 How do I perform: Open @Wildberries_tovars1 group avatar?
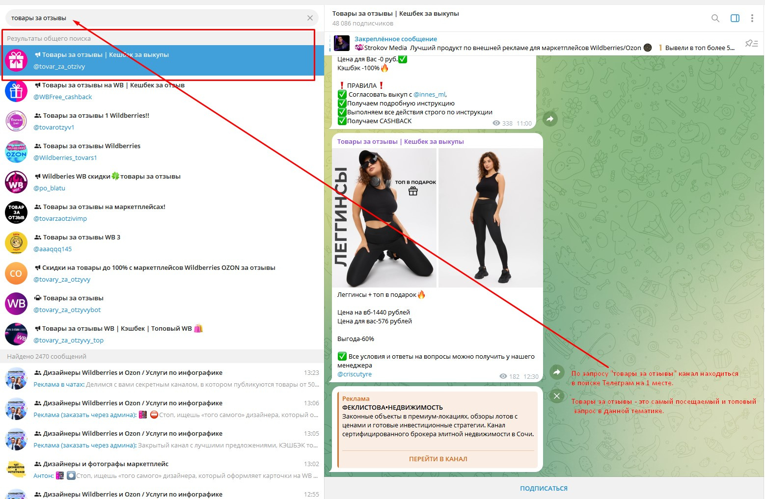coord(16,152)
